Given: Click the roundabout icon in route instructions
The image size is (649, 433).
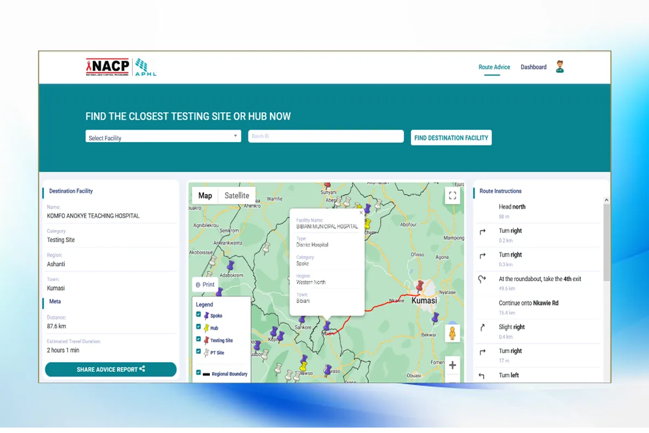Looking at the screenshot, I should click(482, 280).
